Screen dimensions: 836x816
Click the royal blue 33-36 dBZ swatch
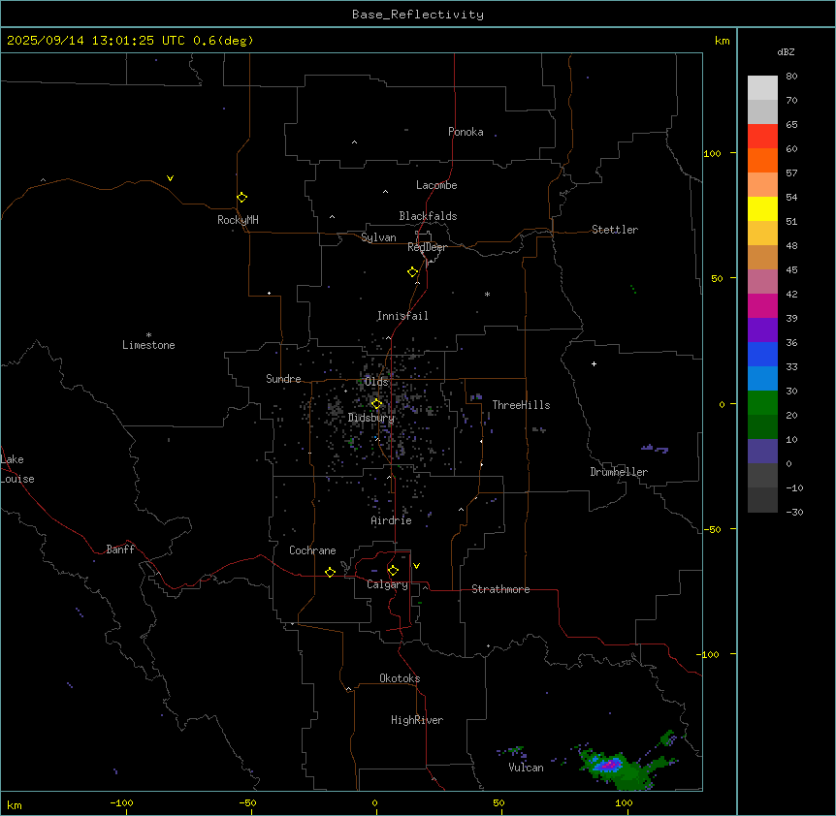[762, 354]
